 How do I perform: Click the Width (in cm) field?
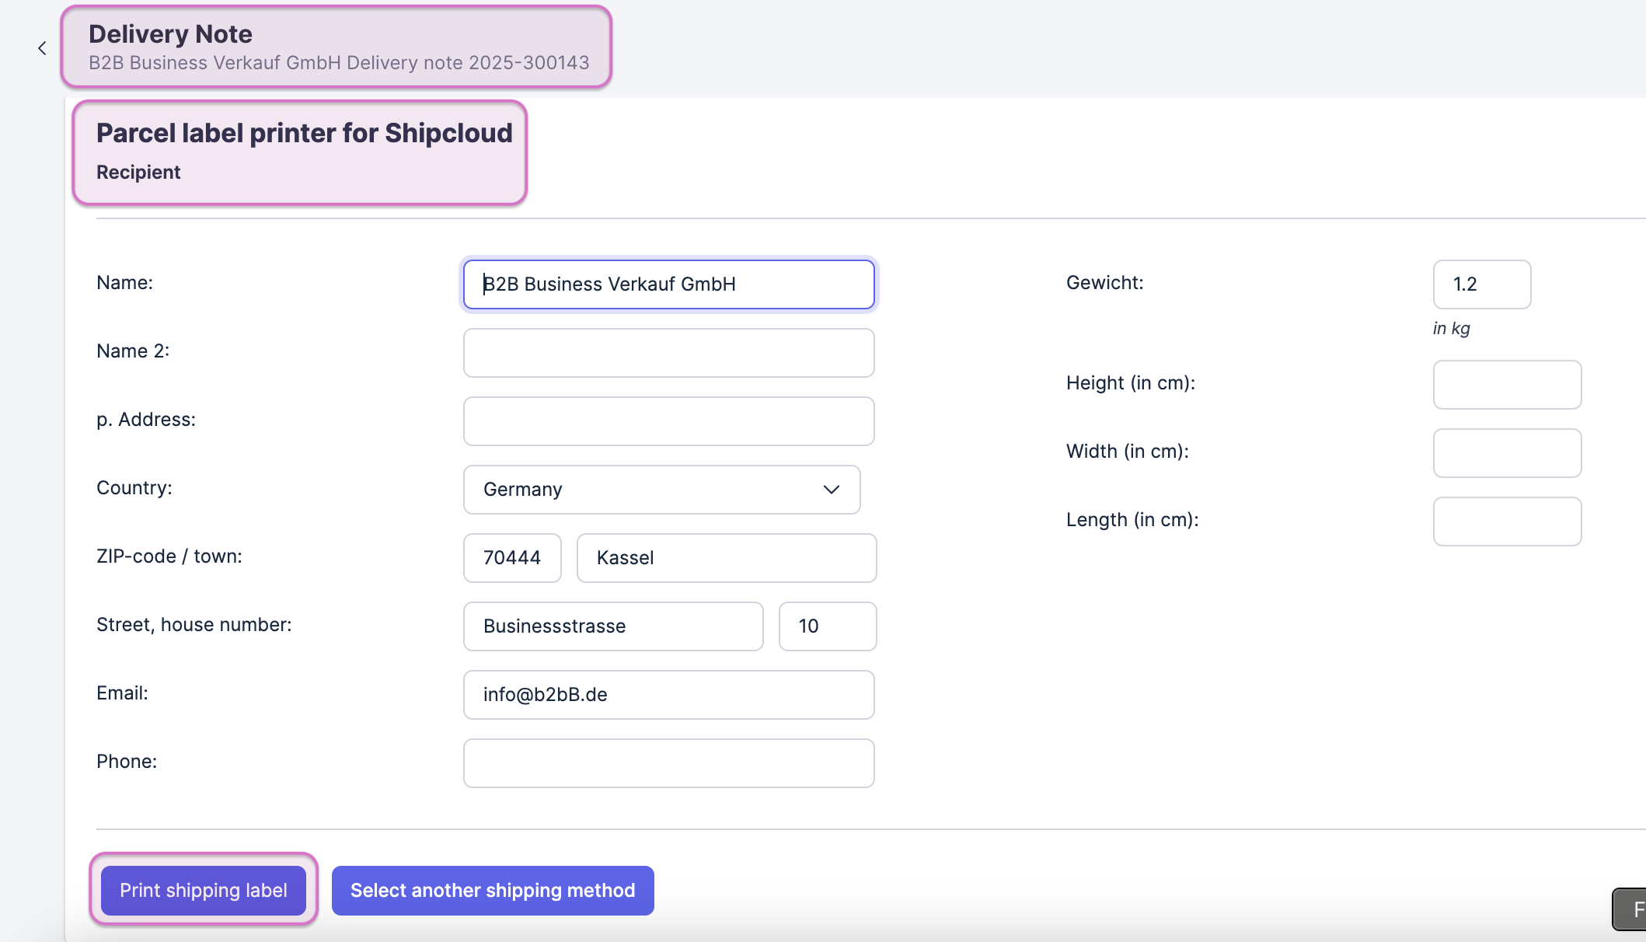pos(1506,453)
